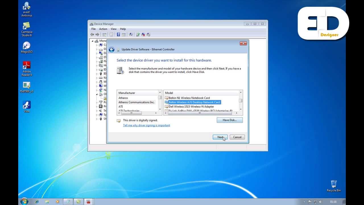Select Belkin N1 Wireless Notebook Card
The width and height of the screenshot is (364, 205).
click(189, 98)
